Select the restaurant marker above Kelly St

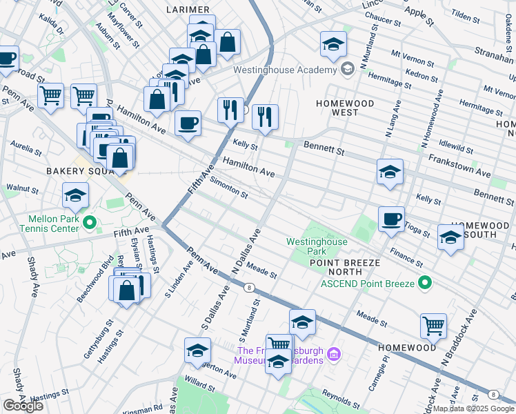(x=265, y=119)
